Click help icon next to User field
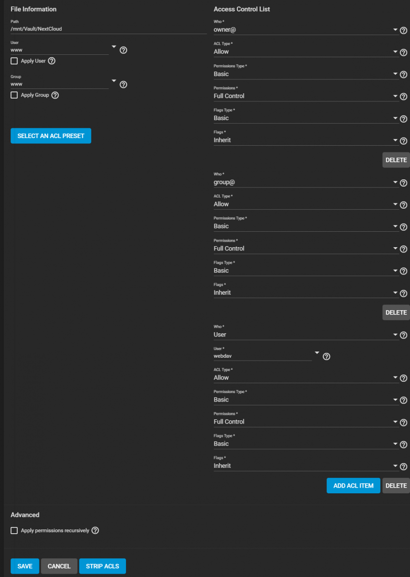Screen dimensions: 410x577 (123, 50)
